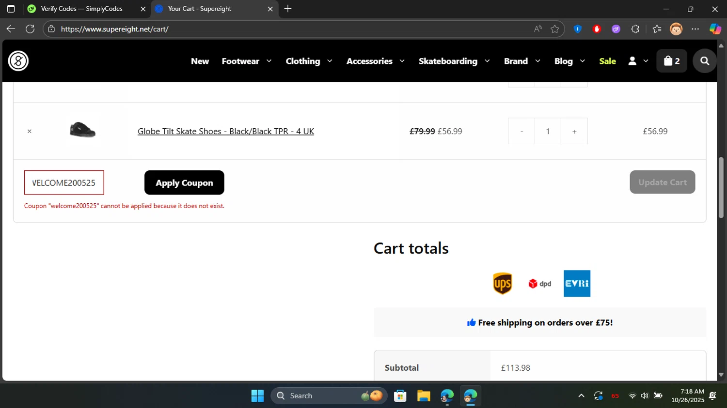Add this page to favorites star
This screenshot has height=408, width=727.
click(x=555, y=29)
